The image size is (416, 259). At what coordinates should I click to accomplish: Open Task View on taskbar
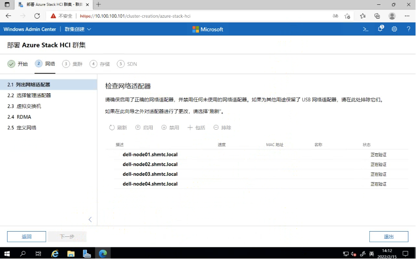point(38,254)
